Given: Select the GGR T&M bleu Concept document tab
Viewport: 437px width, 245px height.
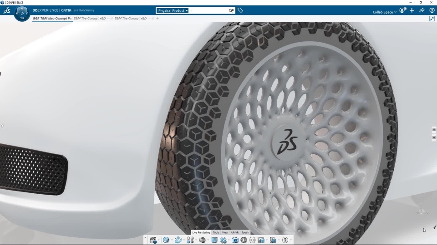Looking at the screenshot, I should click(52, 18).
